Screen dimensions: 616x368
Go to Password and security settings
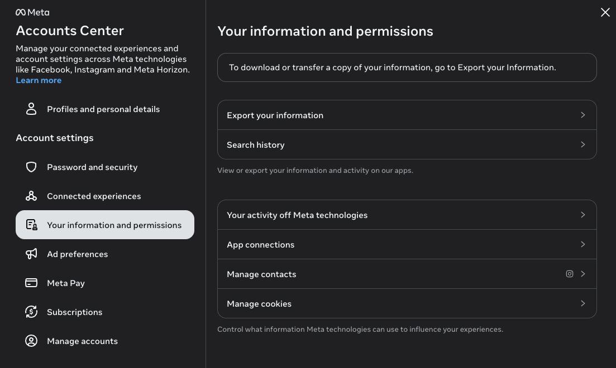coord(105,167)
